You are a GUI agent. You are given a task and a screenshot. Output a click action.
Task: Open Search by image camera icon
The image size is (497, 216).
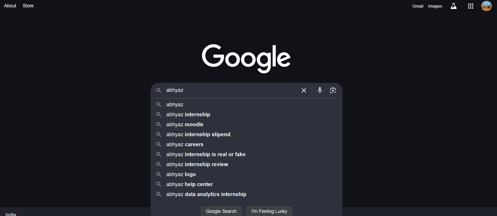point(333,90)
